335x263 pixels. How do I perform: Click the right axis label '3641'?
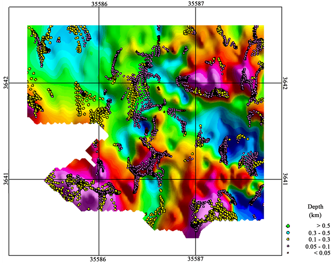pos(285,179)
